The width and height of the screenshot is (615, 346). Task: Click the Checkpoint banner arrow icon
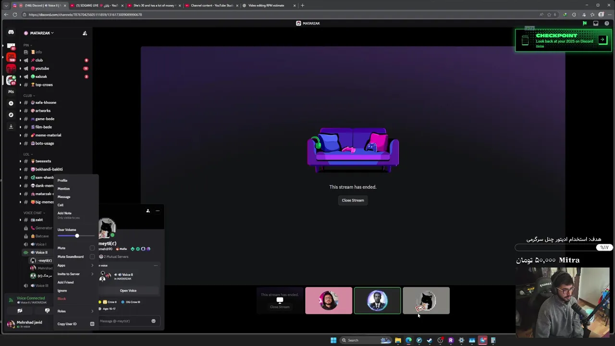[x=603, y=40]
